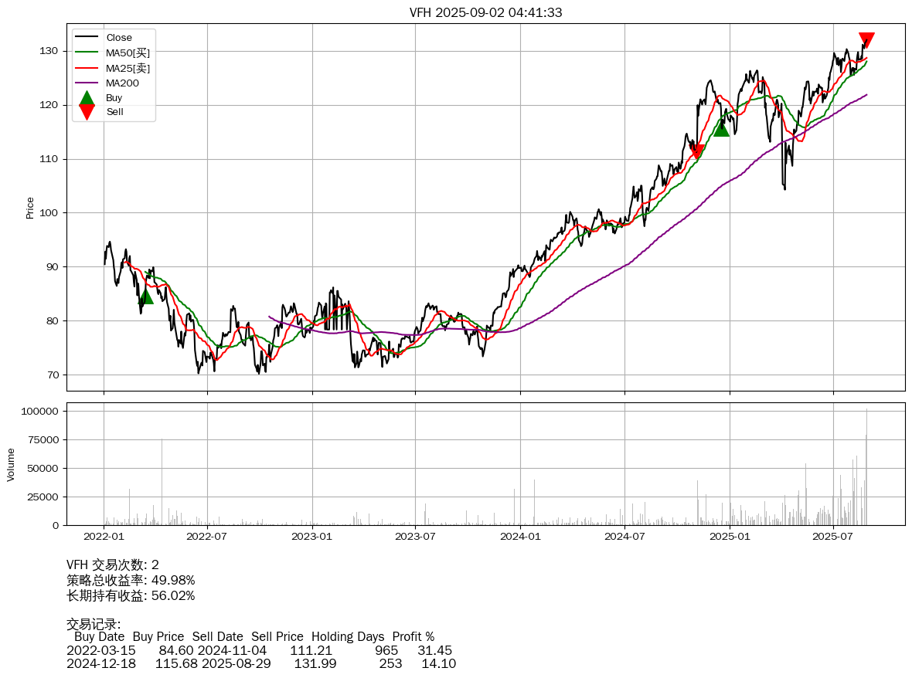Select the green MA50 legend entry
Screen dimensions: 912x678
click(x=128, y=53)
